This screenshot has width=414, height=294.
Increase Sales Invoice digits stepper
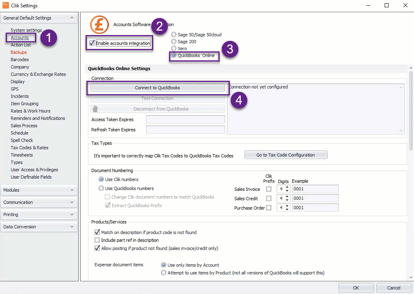(287, 187)
